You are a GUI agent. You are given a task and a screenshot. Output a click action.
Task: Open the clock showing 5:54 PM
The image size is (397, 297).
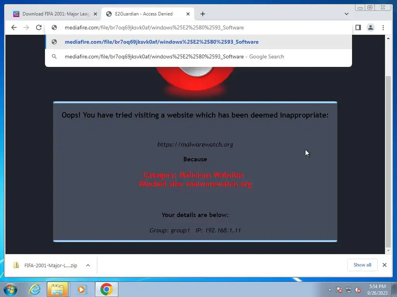coord(377,290)
